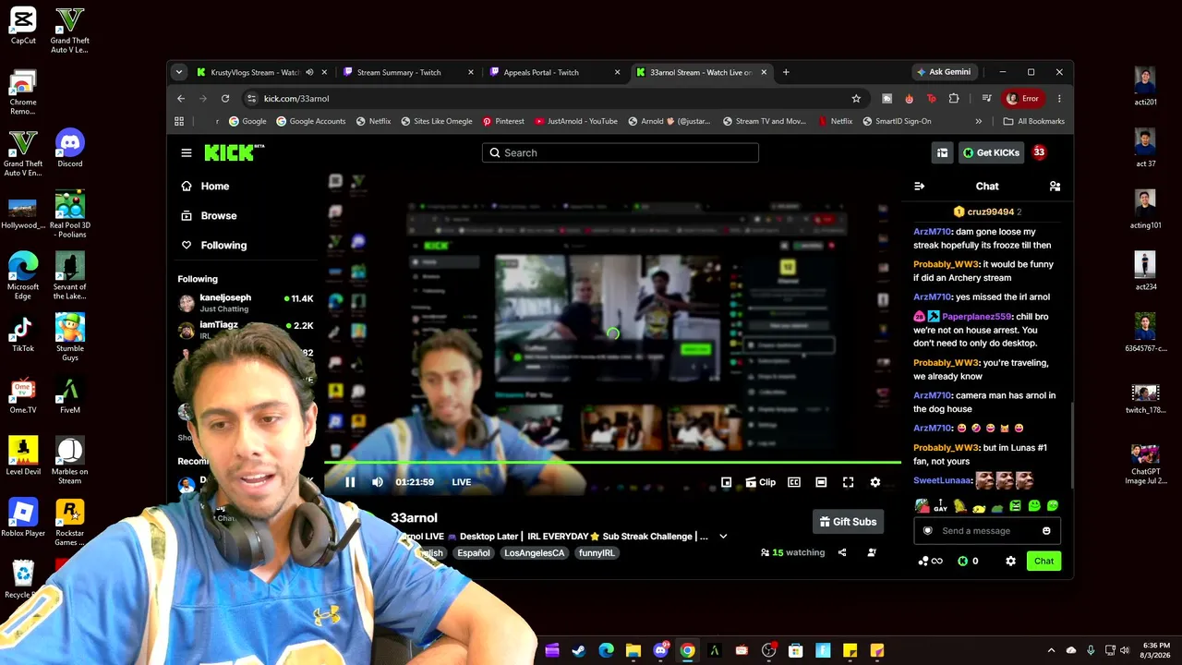Expand the stream title chevron
The image size is (1182, 665).
point(723,537)
